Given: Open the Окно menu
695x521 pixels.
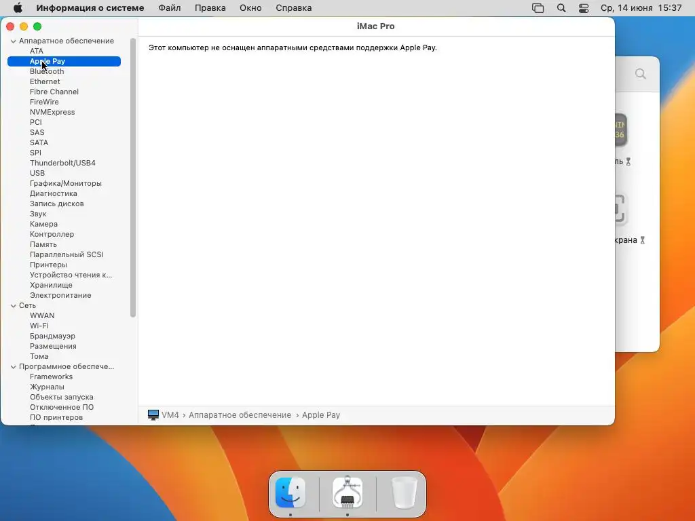Looking at the screenshot, I should pos(250,8).
